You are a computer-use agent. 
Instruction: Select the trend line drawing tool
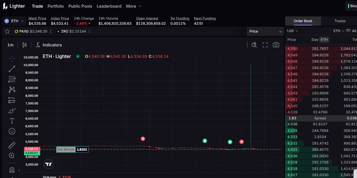(12, 69)
